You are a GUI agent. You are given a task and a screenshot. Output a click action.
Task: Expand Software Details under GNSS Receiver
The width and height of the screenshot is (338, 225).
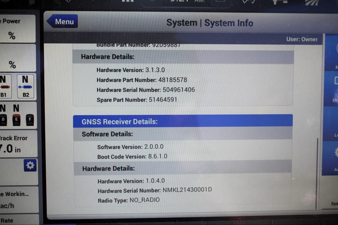(x=183, y=134)
